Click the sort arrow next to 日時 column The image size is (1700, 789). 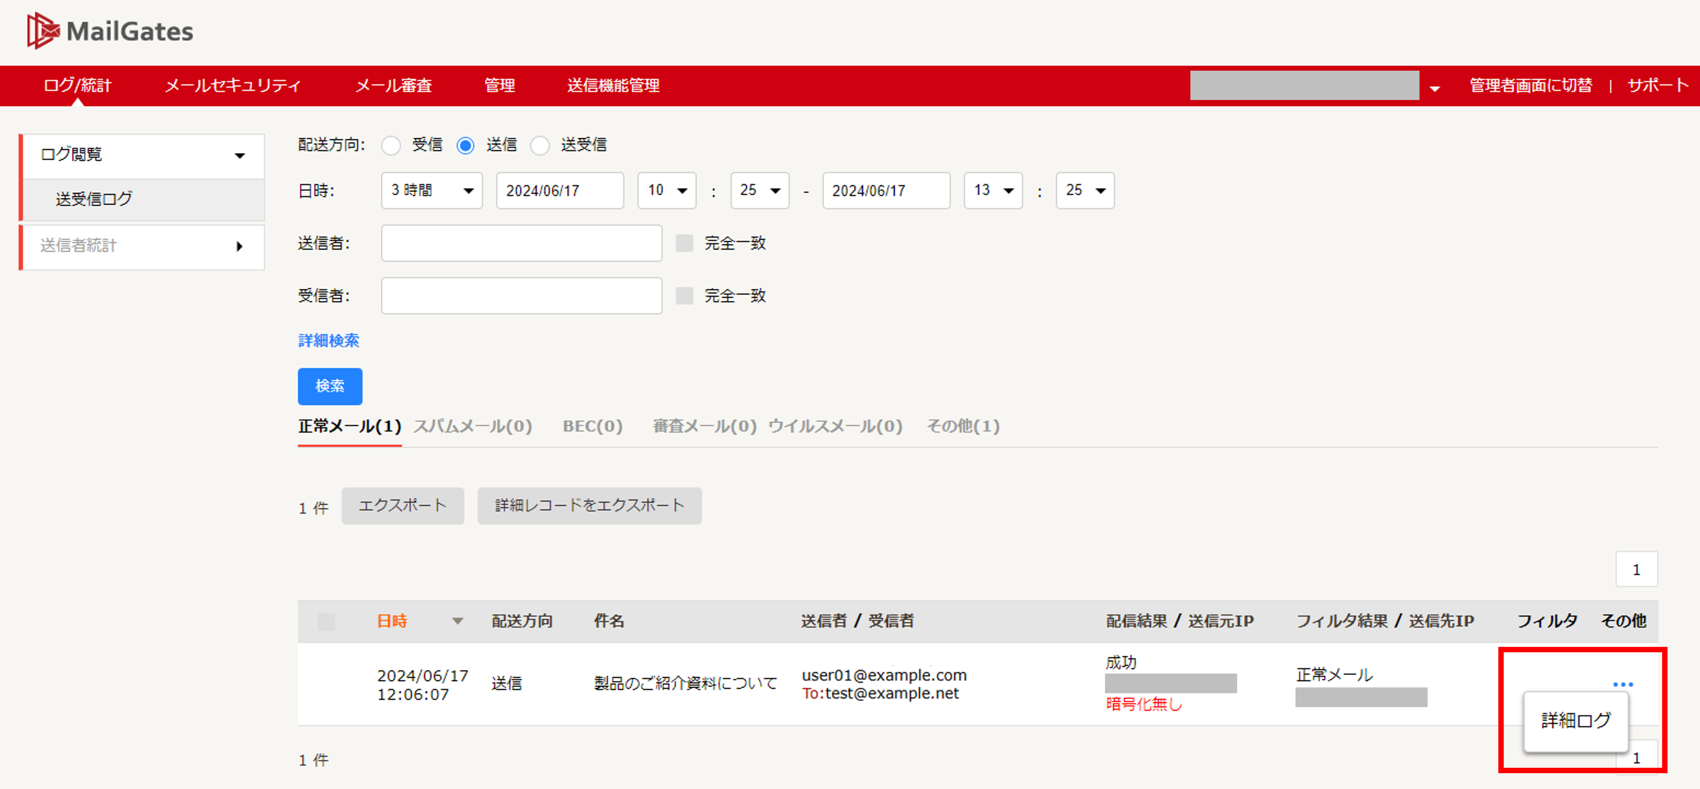457,621
